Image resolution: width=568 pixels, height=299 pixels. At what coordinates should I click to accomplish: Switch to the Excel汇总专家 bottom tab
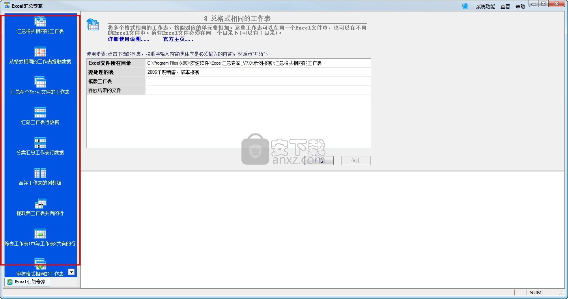27,282
